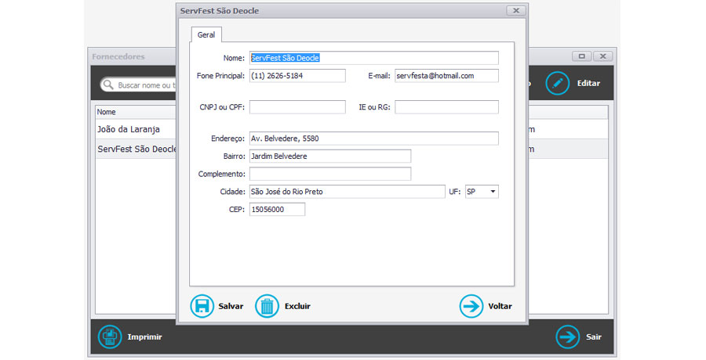Click the Sair arrow icon in Fornecedores
The height and width of the screenshot is (360, 706).
coord(568,337)
